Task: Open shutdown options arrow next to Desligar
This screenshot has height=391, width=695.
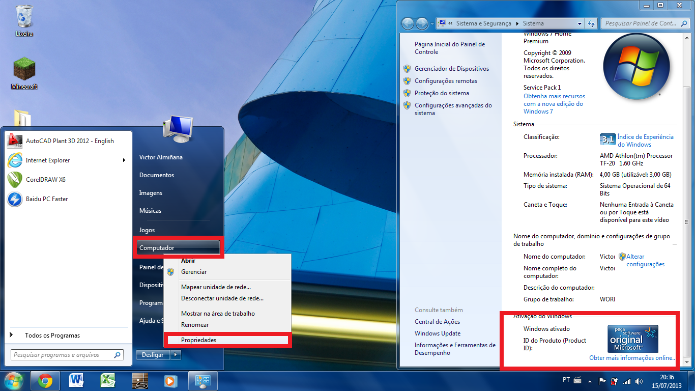Action: (176, 355)
